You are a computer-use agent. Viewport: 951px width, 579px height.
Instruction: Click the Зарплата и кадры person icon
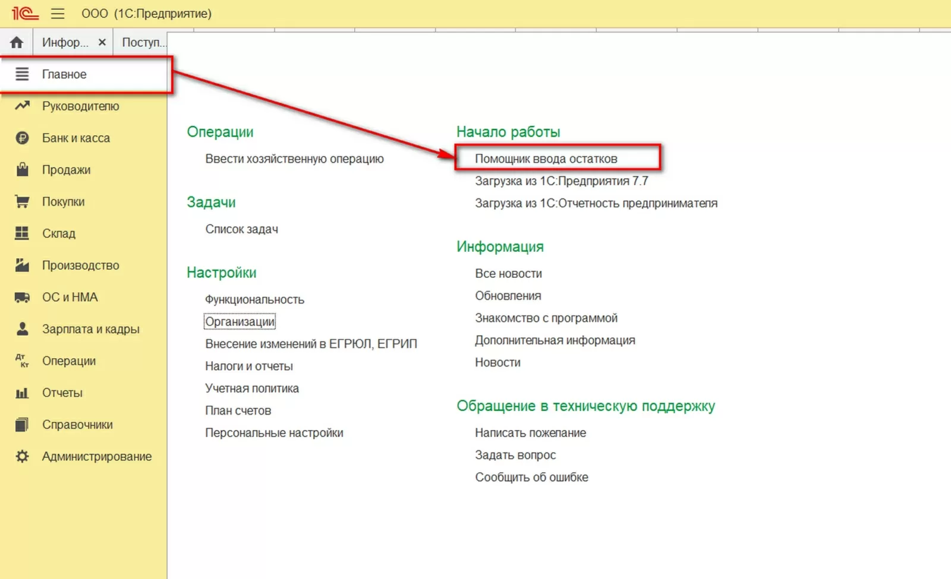coord(22,328)
